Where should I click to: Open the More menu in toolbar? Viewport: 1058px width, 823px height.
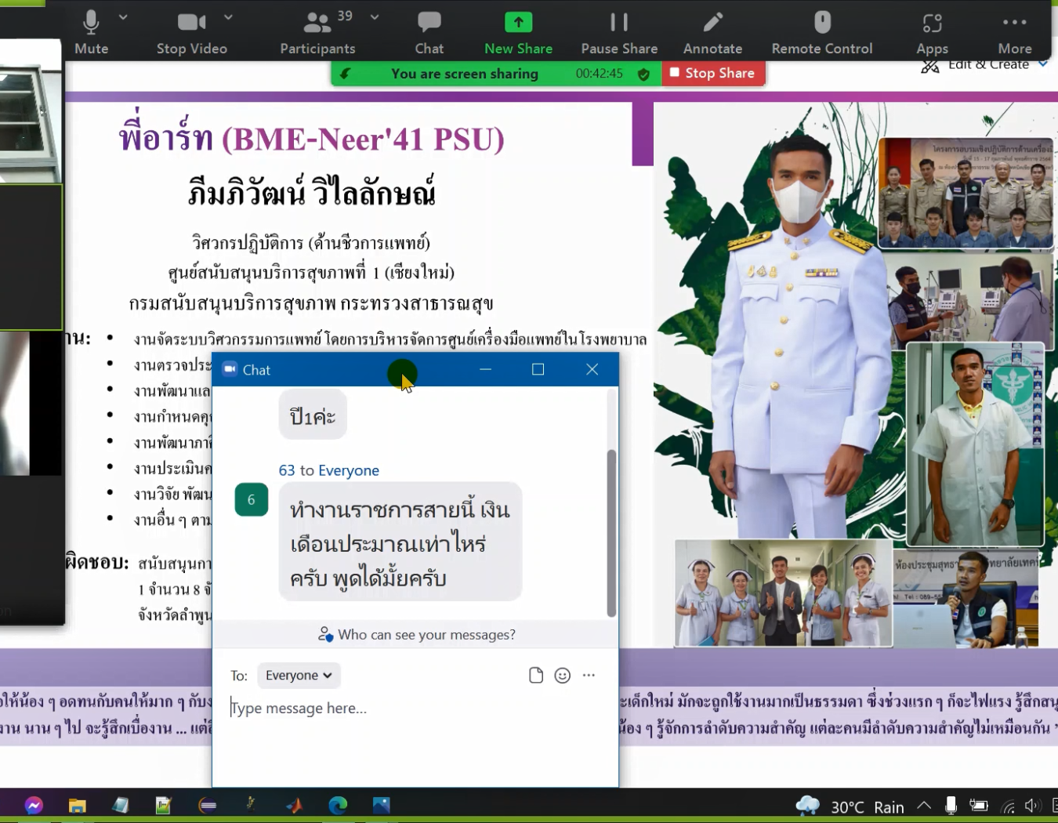click(1014, 32)
